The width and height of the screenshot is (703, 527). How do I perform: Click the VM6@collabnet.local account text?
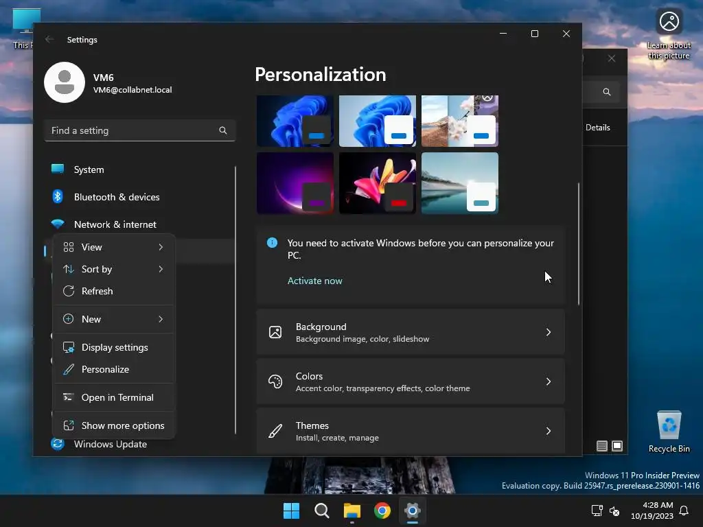(x=132, y=90)
